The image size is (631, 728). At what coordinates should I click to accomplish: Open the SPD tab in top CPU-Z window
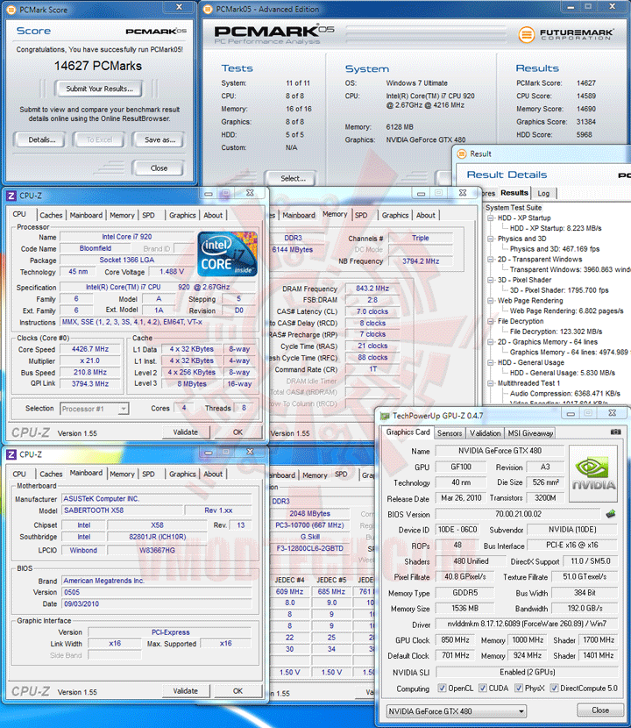click(x=148, y=215)
